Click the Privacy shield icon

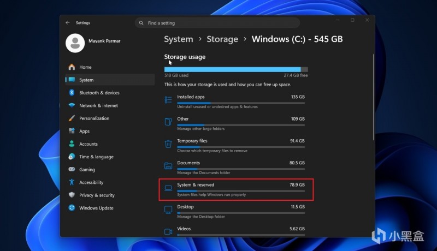click(72, 195)
